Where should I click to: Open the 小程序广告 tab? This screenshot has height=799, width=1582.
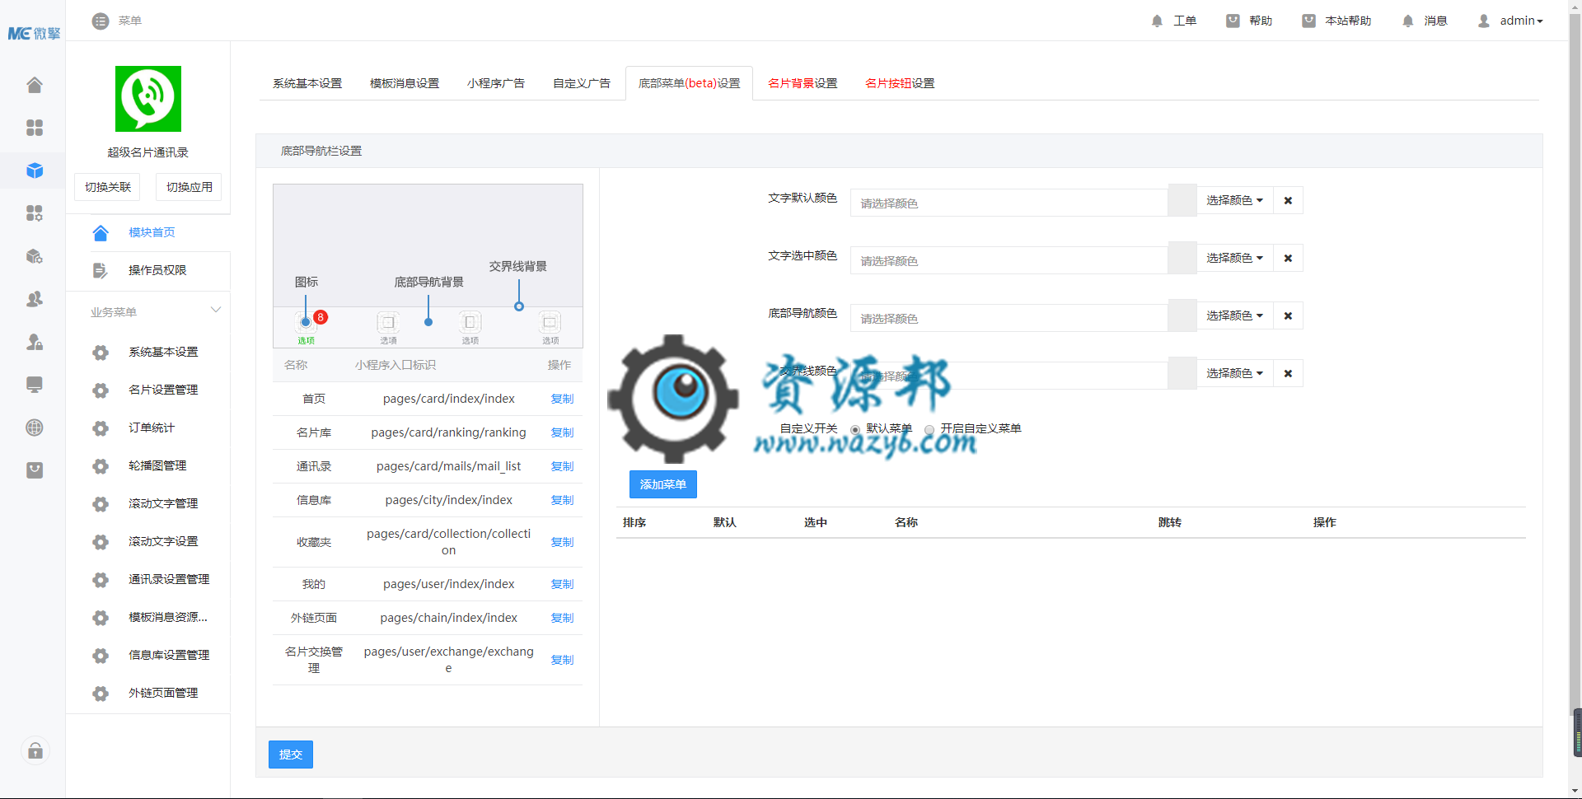pyautogui.click(x=496, y=83)
